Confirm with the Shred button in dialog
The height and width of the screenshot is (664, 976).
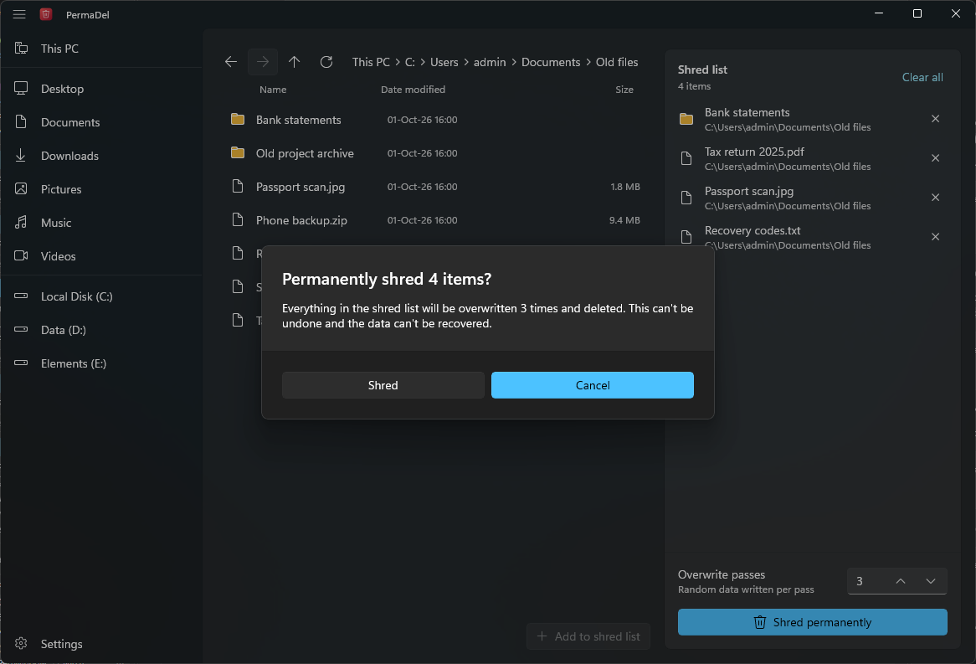pyautogui.click(x=383, y=385)
